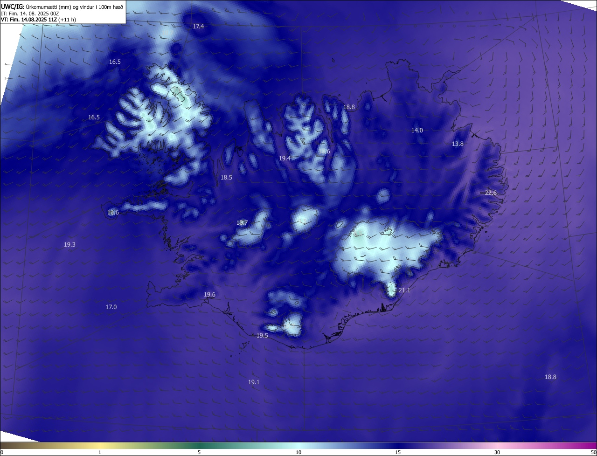Select the 22.6 reading on the east coast

[491, 193]
